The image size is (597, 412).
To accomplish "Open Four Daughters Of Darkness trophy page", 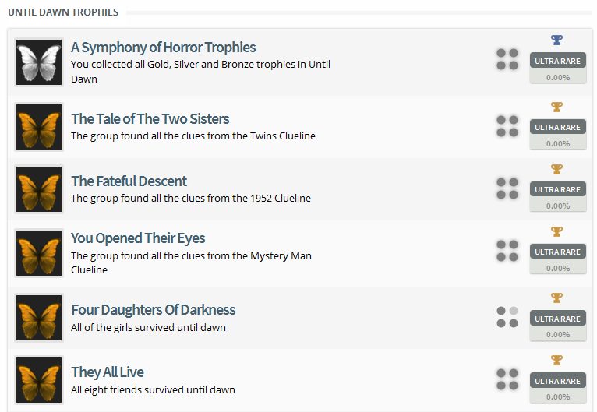I will tap(153, 310).
